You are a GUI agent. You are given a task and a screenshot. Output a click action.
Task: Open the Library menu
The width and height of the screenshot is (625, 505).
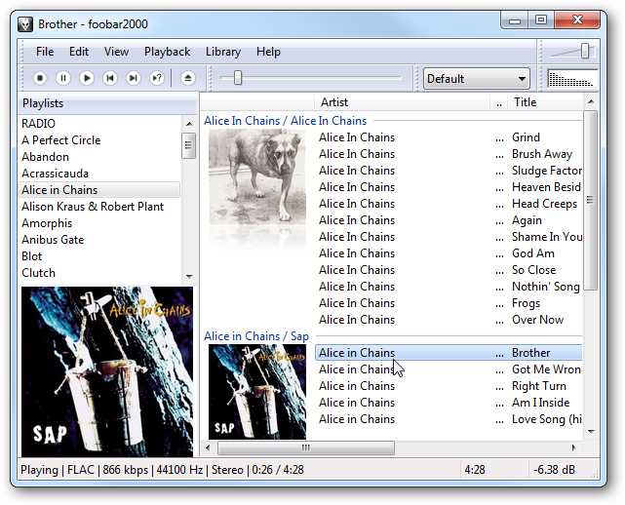pos(223,52)
